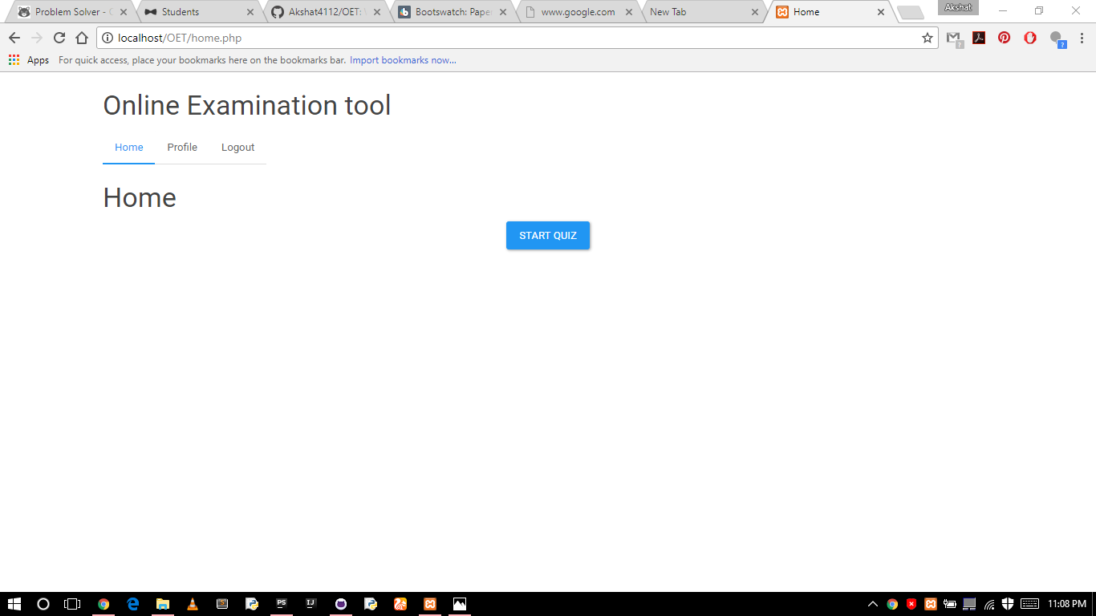Viewport: 1096px width, 616px height.
Task: Open the Adobe Acrobat extension icon
Action: point(979,38)
